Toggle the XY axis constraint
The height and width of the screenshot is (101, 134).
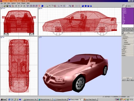coord(21,6)
